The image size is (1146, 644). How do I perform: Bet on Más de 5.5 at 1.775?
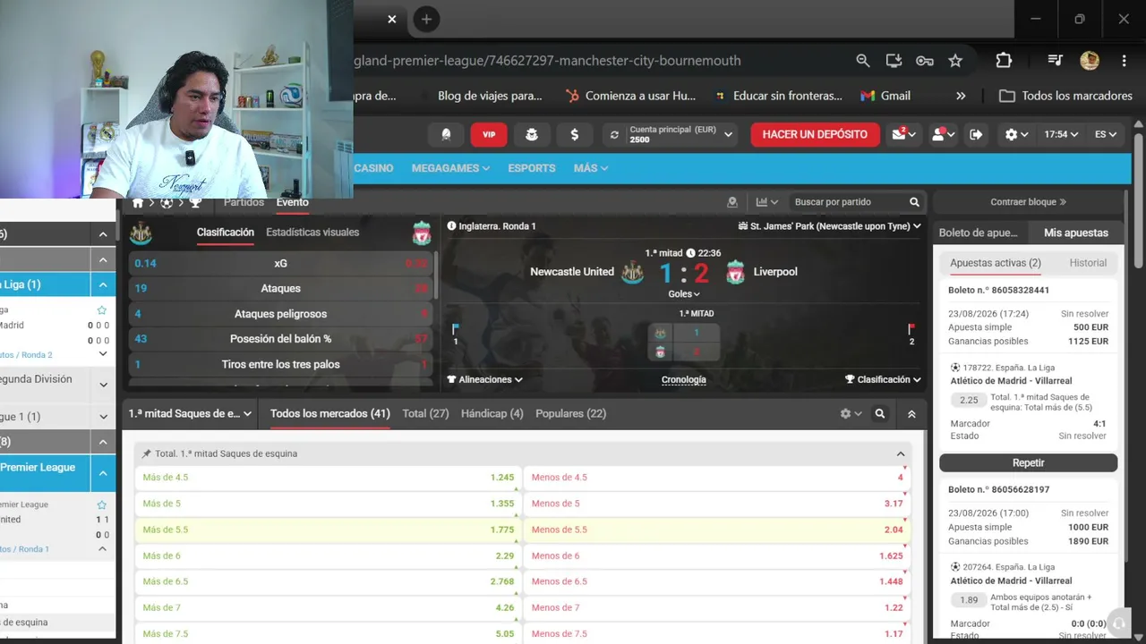tap(329, 530)
